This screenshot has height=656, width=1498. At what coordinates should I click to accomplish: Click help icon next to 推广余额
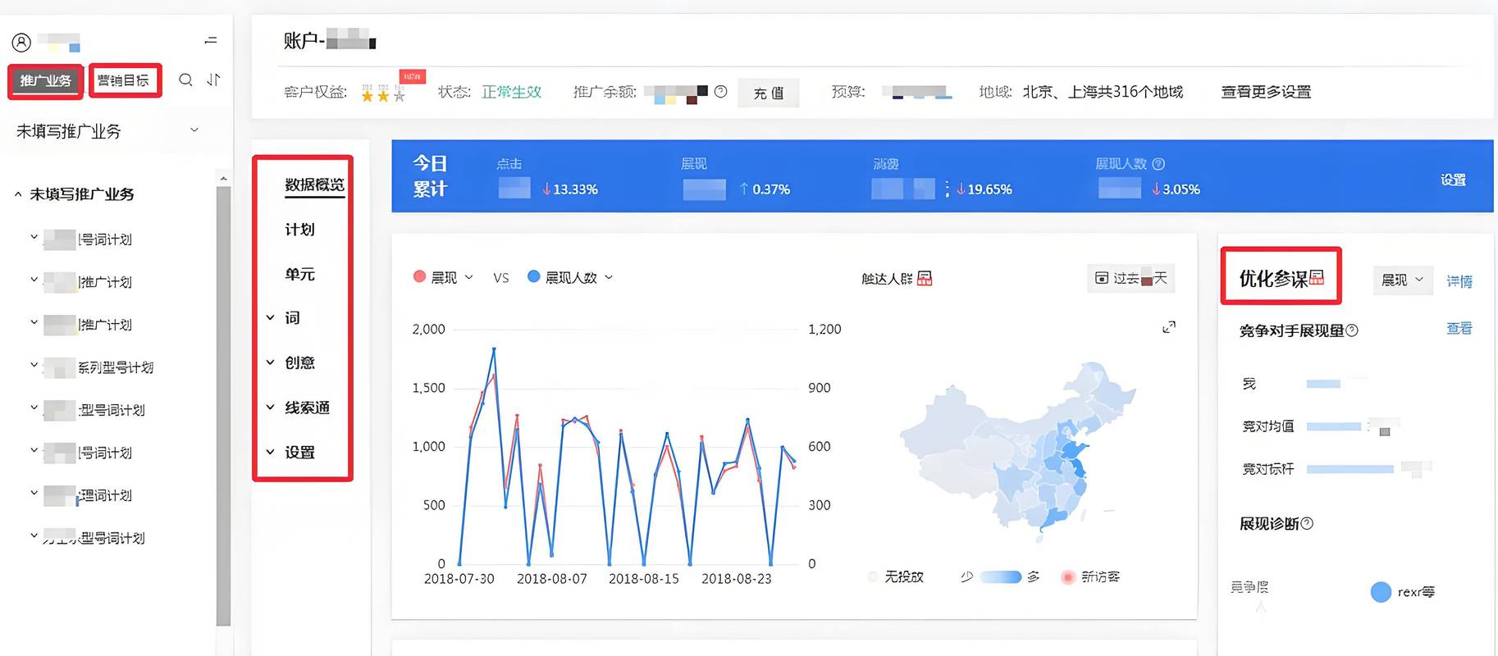pyautogui.click(x=720, y=92)
